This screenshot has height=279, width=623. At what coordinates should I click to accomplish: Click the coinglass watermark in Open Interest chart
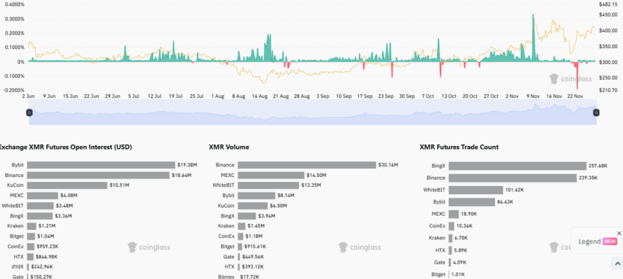(149, 247)
